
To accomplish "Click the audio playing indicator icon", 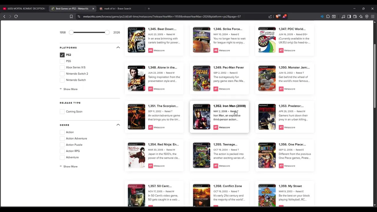I will tap(322, 16).
